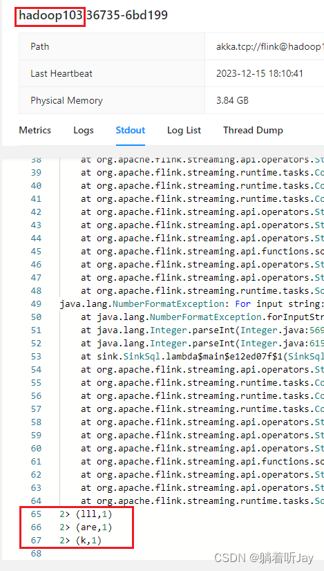Open the Thread Dump tab
This screenshot has width=324, height=571.
[x=253, y=131]
